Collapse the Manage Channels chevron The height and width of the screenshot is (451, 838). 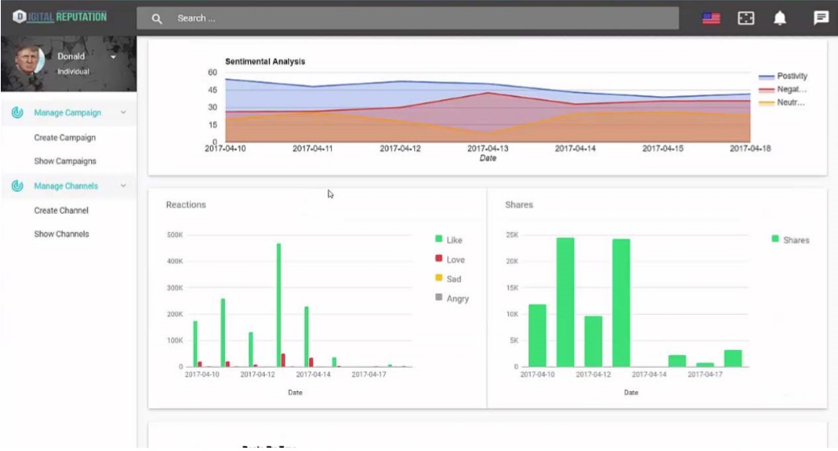click(x=123, y=186)
